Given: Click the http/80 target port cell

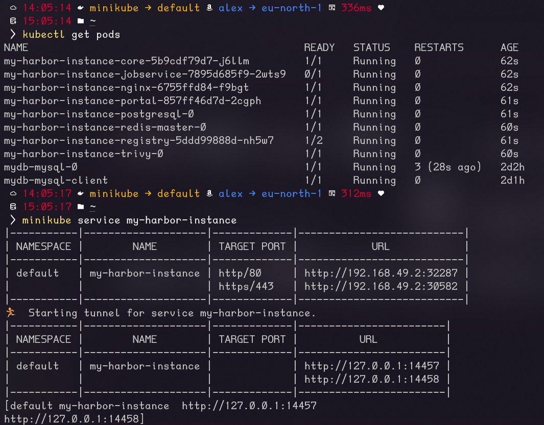Looking at the screenshot, I should (x=240, y=273).
